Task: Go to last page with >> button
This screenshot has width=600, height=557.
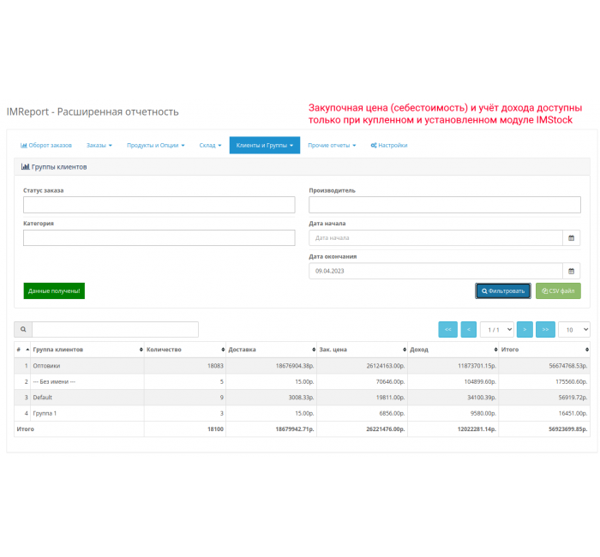Action: 545,329
